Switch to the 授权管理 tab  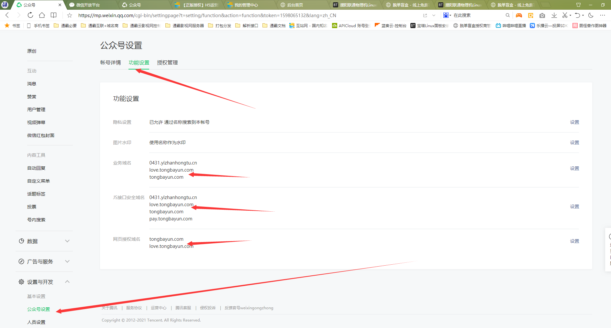coord(167,63)
